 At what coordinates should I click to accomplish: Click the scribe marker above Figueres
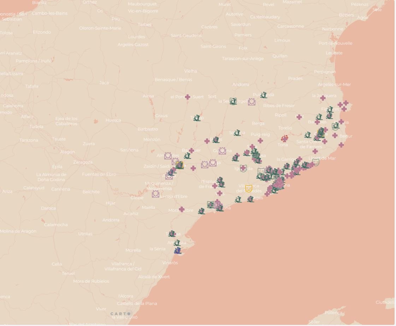(330, 110)
